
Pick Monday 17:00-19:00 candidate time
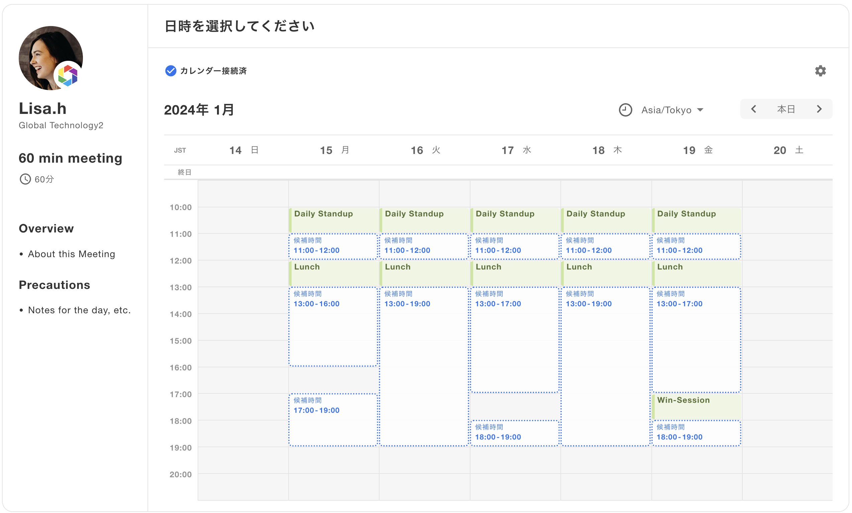(333, 419)
